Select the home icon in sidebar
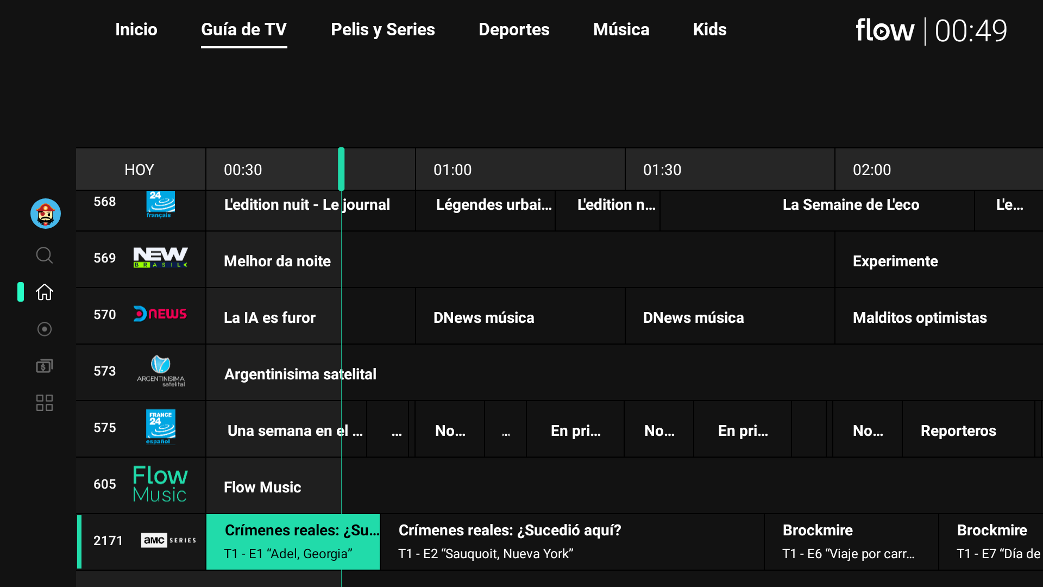 [x=45, y=292]
